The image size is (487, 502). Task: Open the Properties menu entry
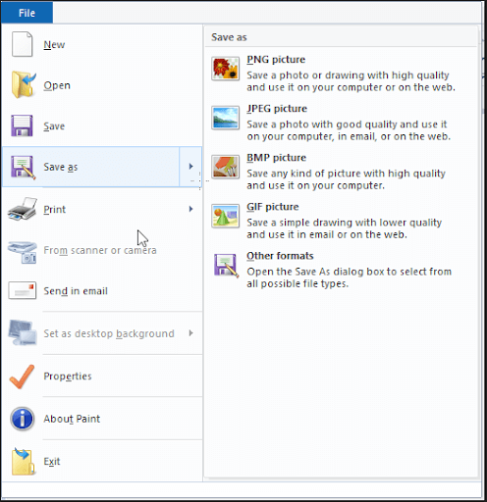tap(102, 376)
